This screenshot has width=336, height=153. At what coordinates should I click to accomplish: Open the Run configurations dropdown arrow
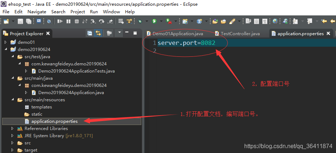[161, 21]
